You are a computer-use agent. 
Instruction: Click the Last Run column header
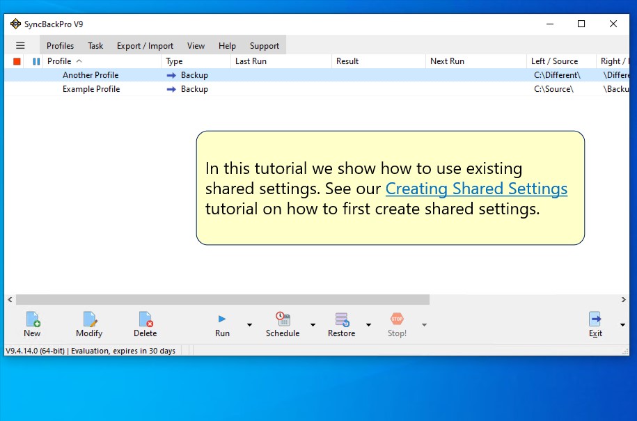281,61
